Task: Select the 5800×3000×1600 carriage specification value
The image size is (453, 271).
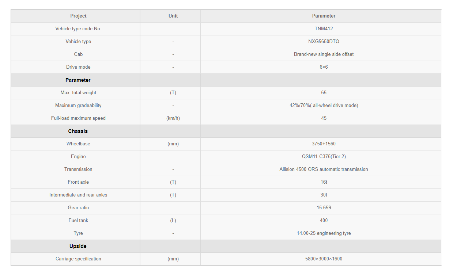Action: (x=324, y=259)
